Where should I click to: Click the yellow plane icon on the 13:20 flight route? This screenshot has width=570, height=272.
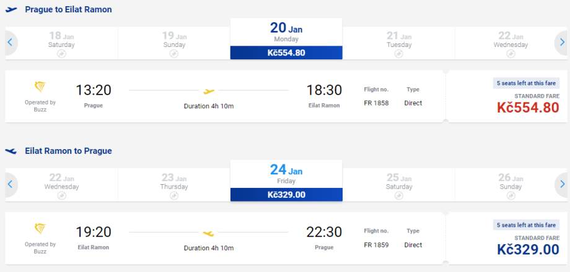pos(209,90)
